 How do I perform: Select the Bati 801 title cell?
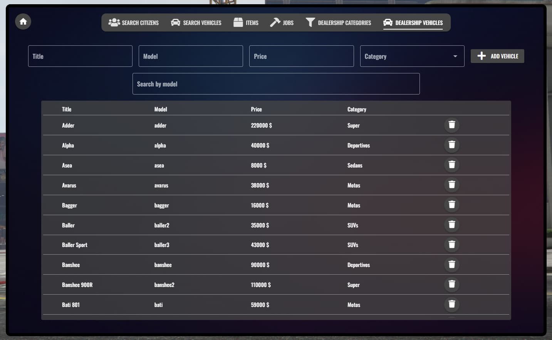[x=71, y=305]
